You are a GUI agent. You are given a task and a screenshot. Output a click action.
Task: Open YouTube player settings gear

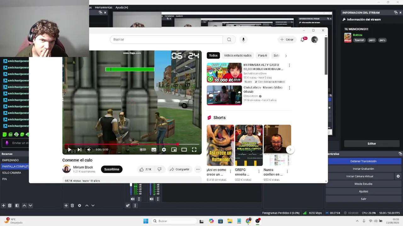pyautogui.click(x=164, y=150)
